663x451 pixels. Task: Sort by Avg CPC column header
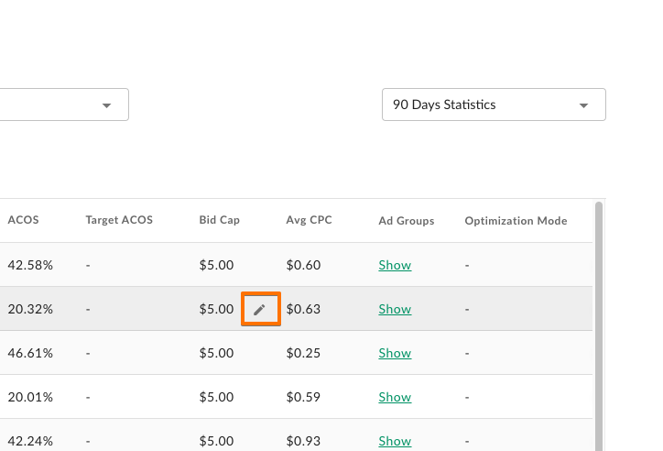point(310,220)
